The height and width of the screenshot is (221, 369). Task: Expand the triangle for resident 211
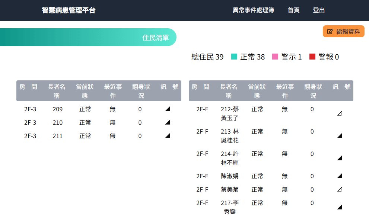click(x=168, y=135)
